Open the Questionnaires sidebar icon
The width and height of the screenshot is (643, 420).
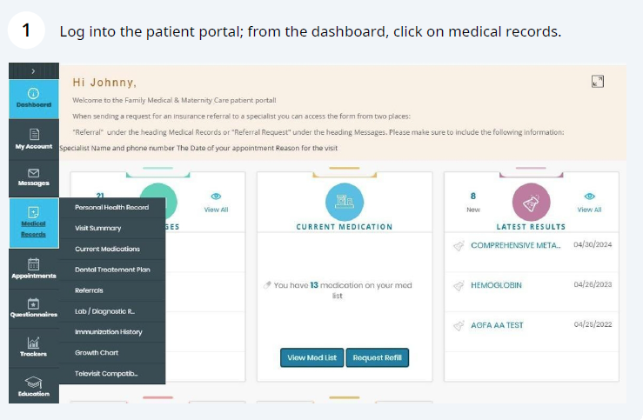click(33, 303)
